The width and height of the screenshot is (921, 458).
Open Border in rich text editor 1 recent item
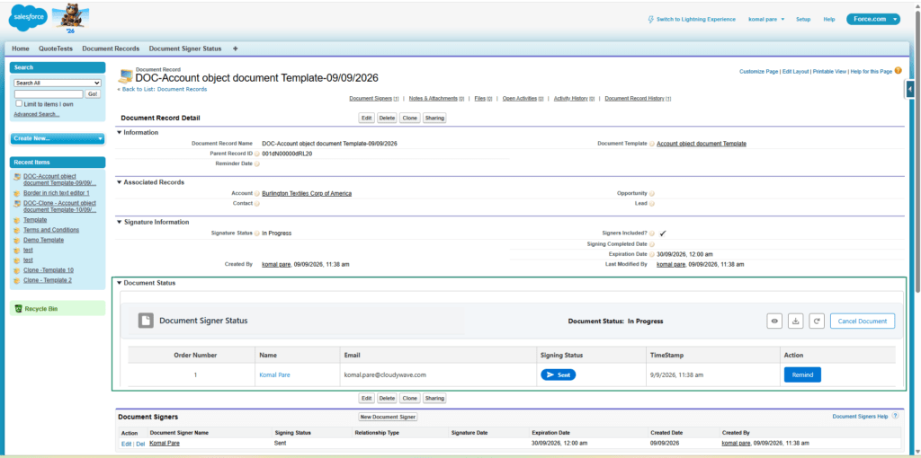[x=57, y=193]
